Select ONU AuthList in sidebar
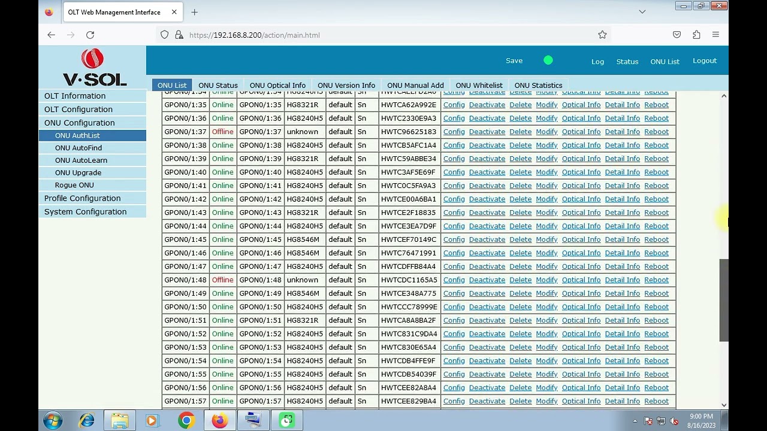Viewport: 767px width, 431px height. (x=92, y=135)
